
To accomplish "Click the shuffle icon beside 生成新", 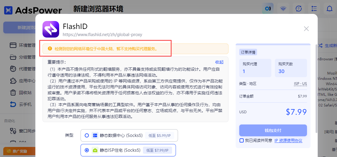I will tap(320, 46).
